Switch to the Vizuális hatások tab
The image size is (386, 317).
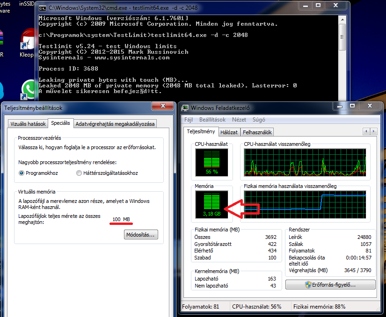point(28,124)
